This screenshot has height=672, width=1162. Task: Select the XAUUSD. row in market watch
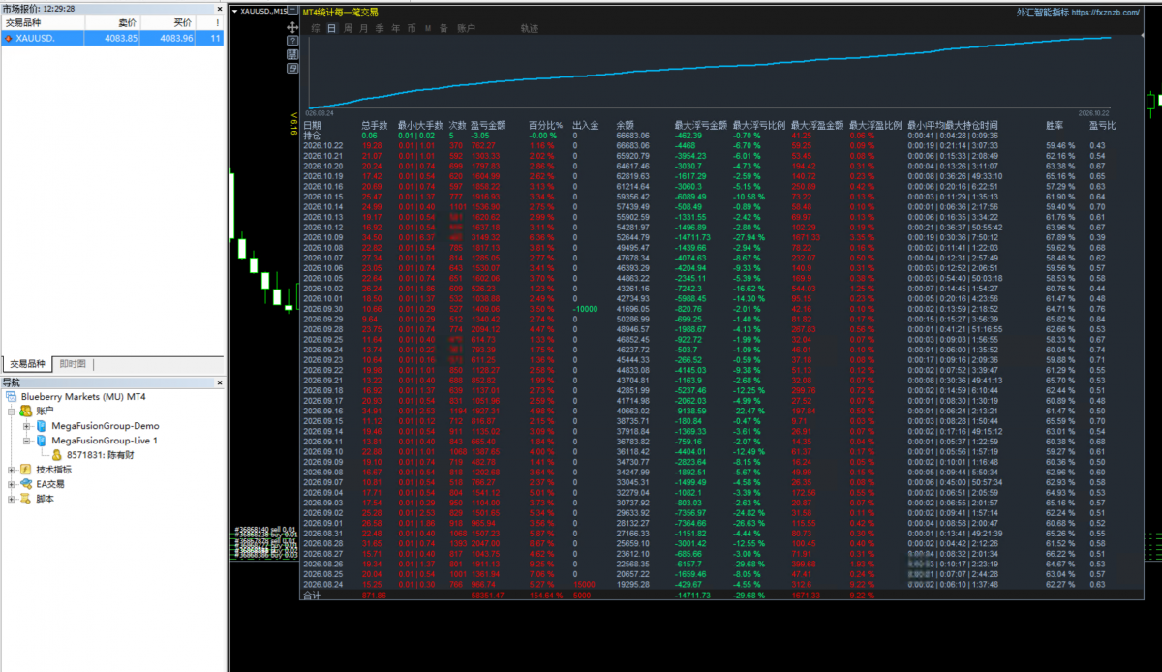point(113,39)
